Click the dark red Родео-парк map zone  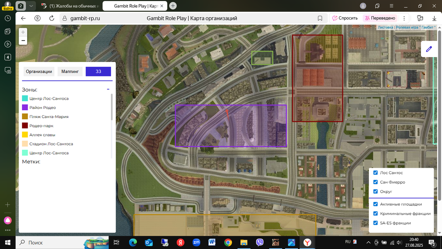[x=317, y=78]
